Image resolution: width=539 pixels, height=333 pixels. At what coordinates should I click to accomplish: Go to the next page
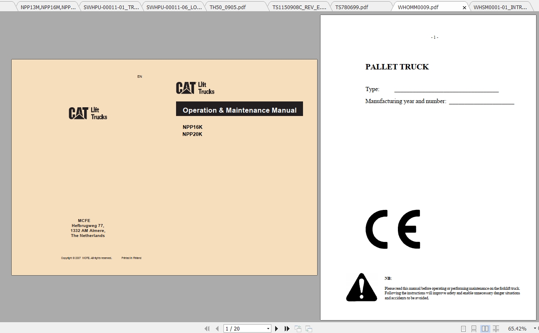tap(277, 328)
